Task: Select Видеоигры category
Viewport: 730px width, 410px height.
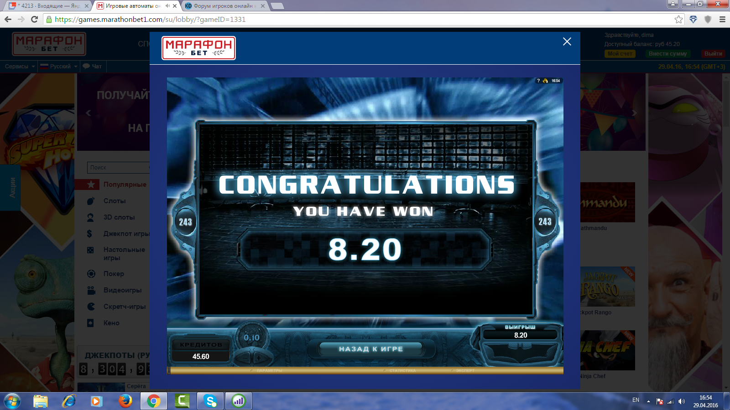Action: 122,290
